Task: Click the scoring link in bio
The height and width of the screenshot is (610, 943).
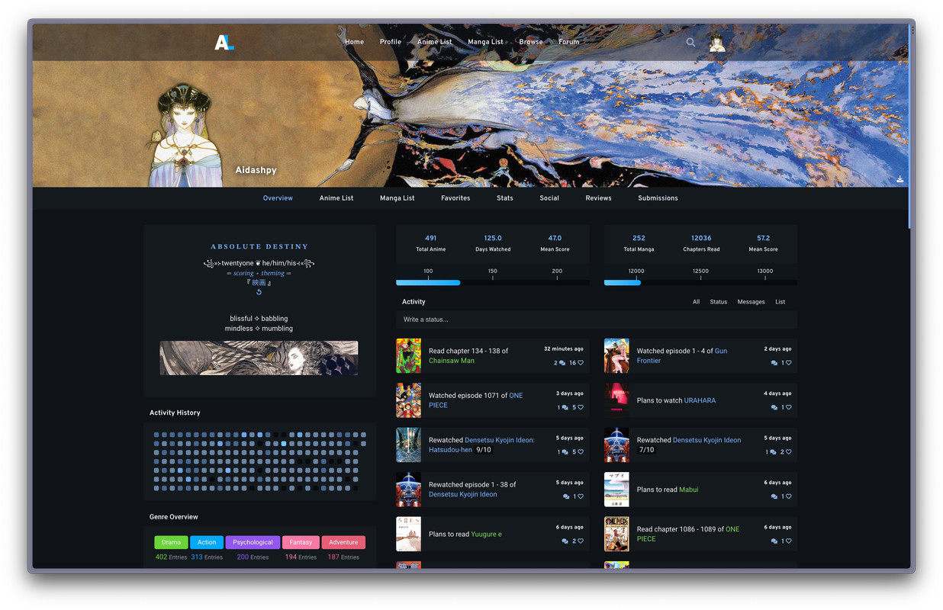Action: pos(243,273)
